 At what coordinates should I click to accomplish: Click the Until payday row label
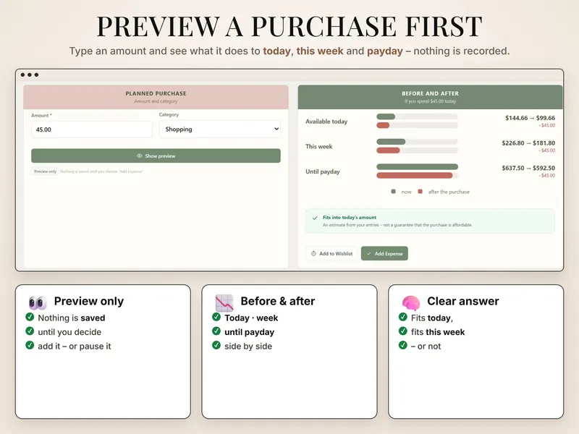tap(323, 171)
